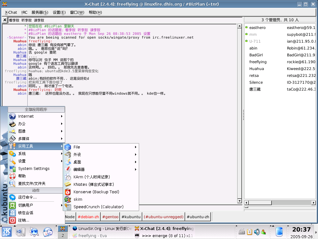Image resolution: width=318 pixels, height=239 pixels.
Task: Click the 锁住会话 lock icon
Action: click(x=12, y=213)
